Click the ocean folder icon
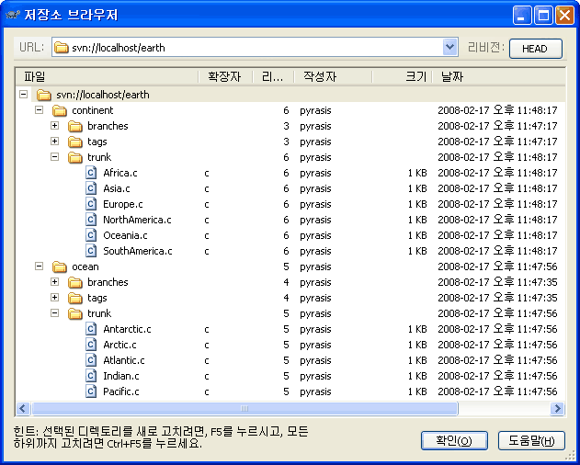 click(60, 267)
